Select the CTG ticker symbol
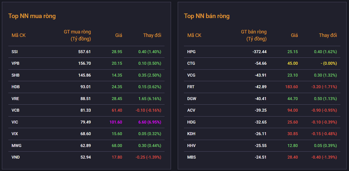Screen dimensions: 349x171 pos(191,63)
